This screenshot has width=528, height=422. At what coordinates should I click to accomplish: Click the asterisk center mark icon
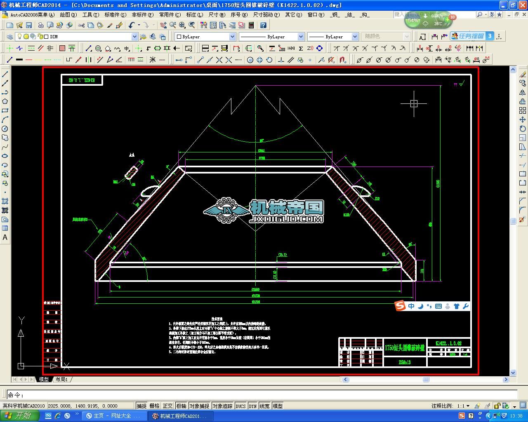coord(153,60)
